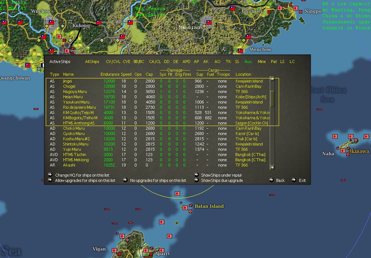This screenshot has height=258, width=371.
Task: Click the arrow icon beside Change HQ
Action: click(x=50, y=175)
